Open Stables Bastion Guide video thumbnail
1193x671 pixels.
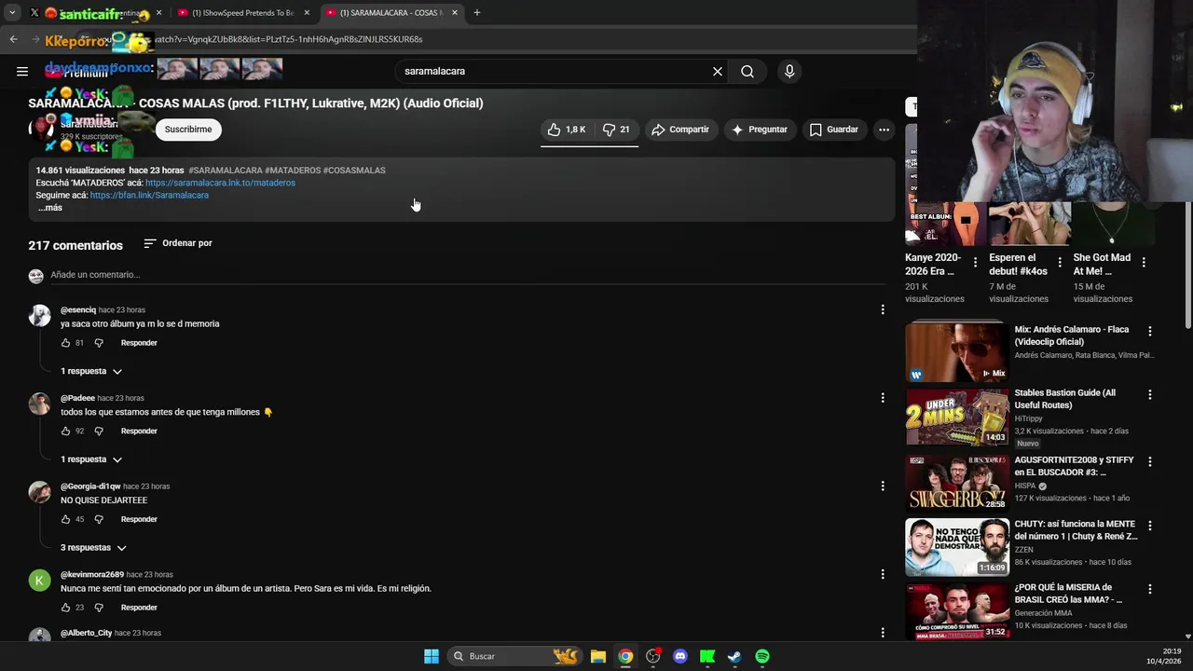(957, 417)
